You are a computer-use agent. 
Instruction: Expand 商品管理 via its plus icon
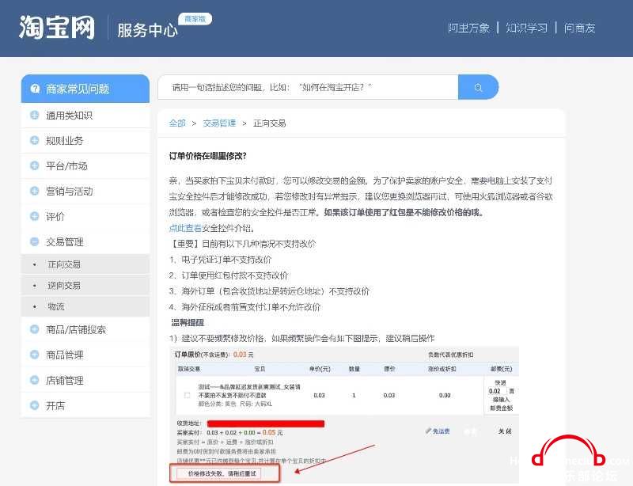tap(34, 355)
